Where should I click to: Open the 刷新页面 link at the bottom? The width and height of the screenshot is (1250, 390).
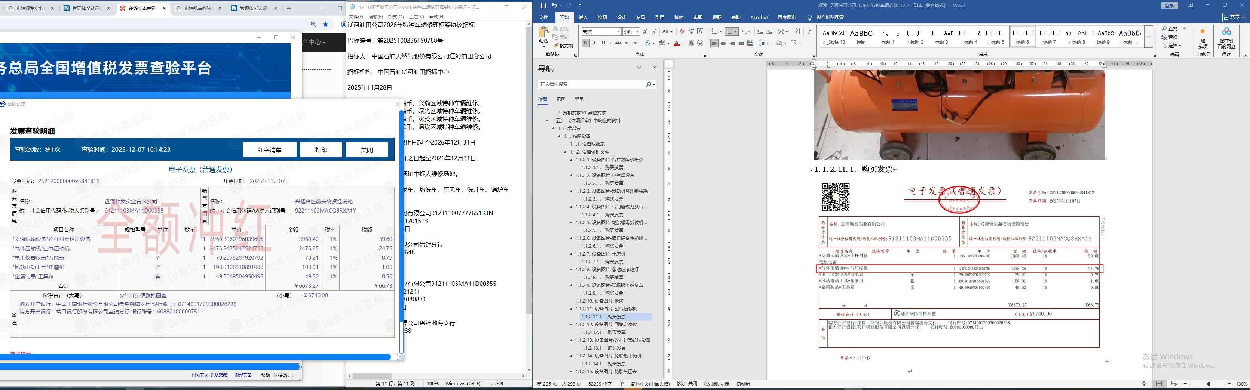243,375
